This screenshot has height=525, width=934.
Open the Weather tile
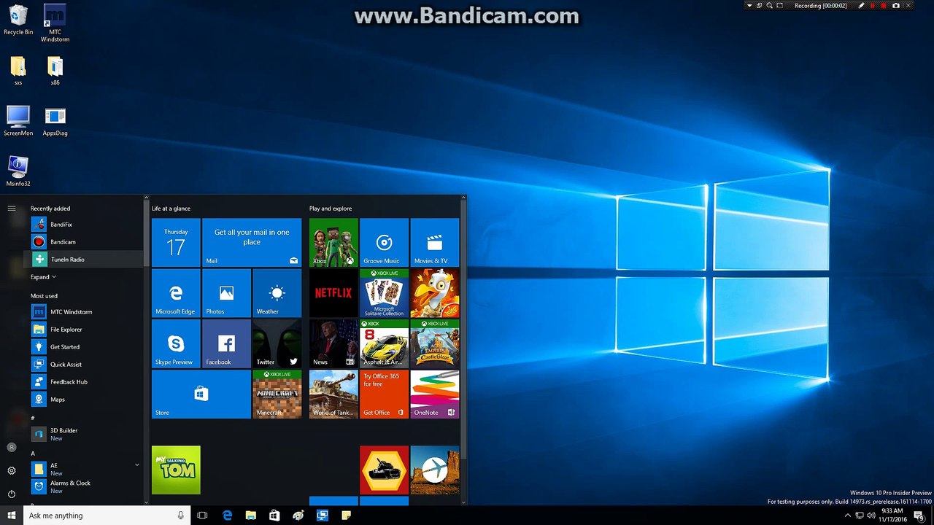[277, 293]
